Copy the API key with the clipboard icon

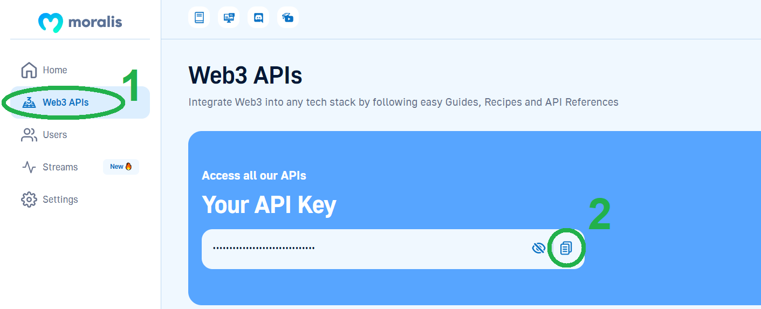566,248
